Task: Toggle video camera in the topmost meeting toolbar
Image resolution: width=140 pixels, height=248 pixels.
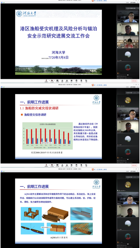Action: pos(52,81)
